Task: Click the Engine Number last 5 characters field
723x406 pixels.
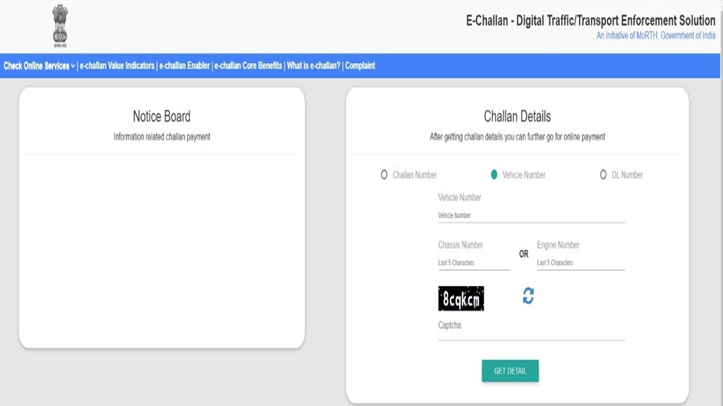Action: tap(580, 263)
